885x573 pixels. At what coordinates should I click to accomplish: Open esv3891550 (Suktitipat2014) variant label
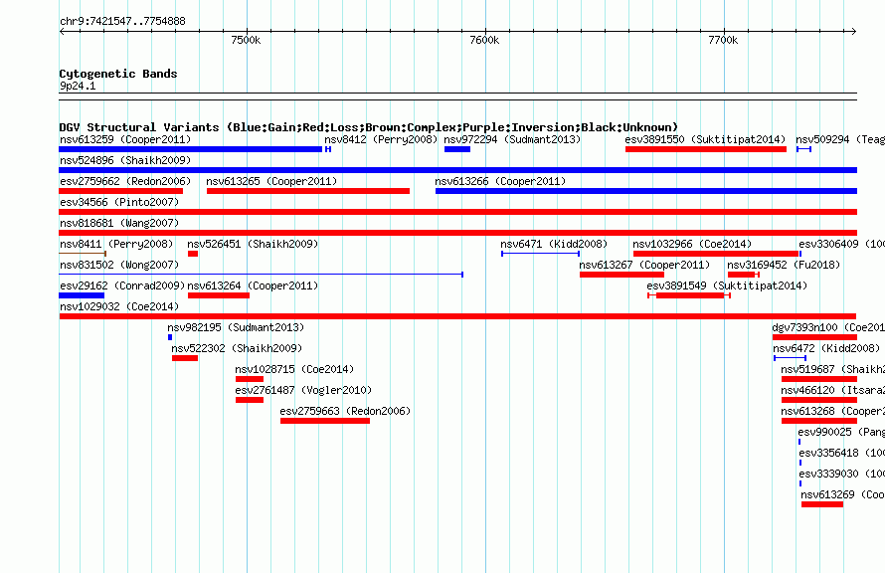pos(705,139)
